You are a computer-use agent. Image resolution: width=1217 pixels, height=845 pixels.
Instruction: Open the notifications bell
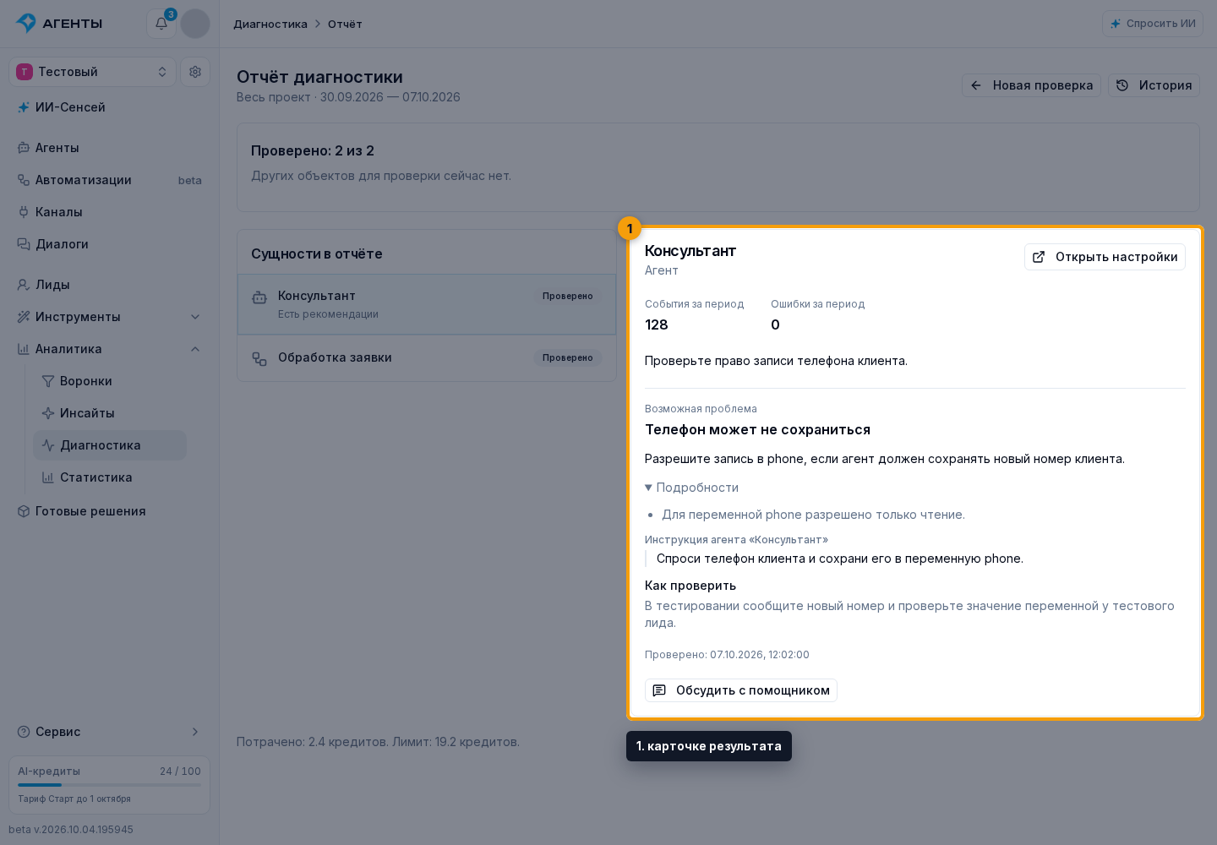(x=161, y=24)
